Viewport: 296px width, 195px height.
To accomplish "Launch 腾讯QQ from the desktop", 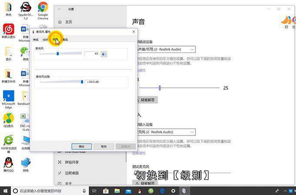I will pos(9,165).
